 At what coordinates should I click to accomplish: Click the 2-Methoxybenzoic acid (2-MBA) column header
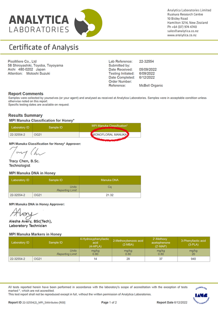(x=128, y=242)
